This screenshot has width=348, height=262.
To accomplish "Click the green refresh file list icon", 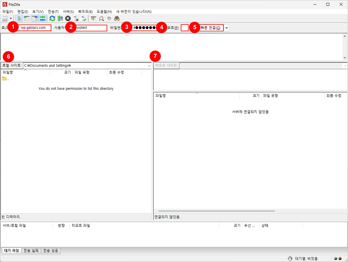I will 52,19.
